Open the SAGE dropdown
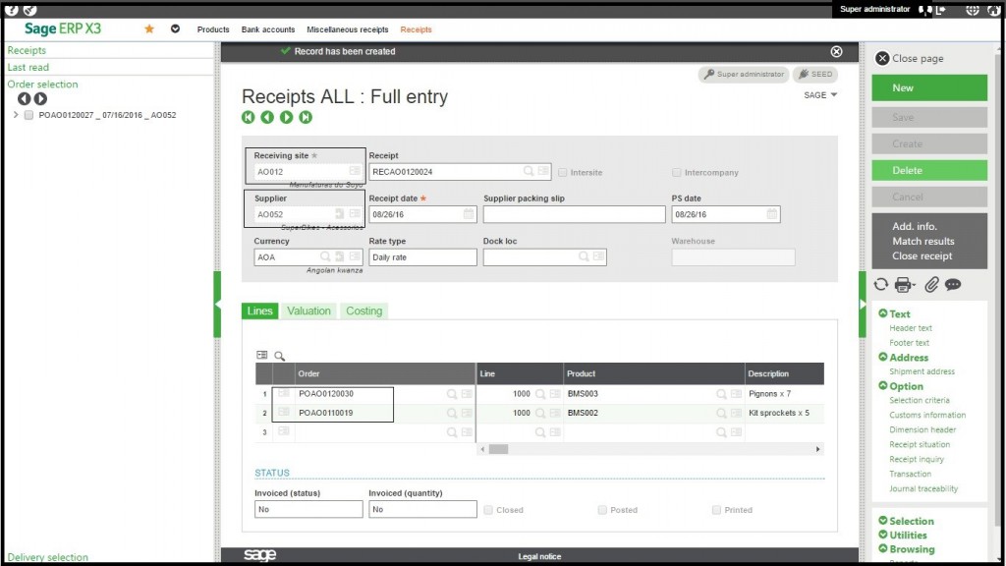The width and height of the screenshot is (1006, 566). click(820, 95)
